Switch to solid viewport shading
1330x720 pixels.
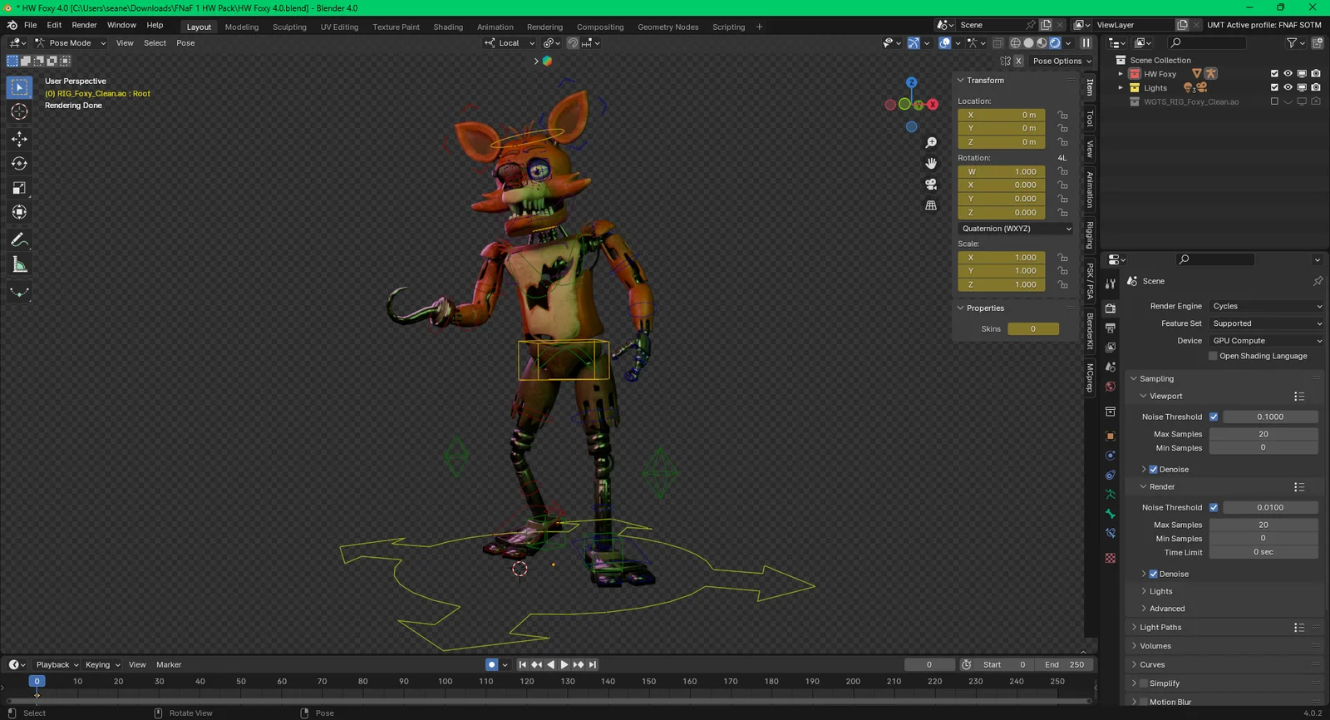coord(1028,43)
